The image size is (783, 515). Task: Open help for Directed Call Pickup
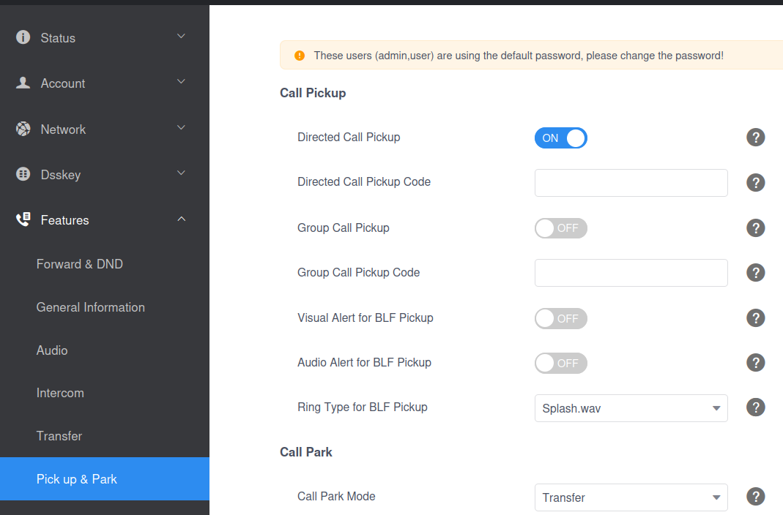point(756,137)
